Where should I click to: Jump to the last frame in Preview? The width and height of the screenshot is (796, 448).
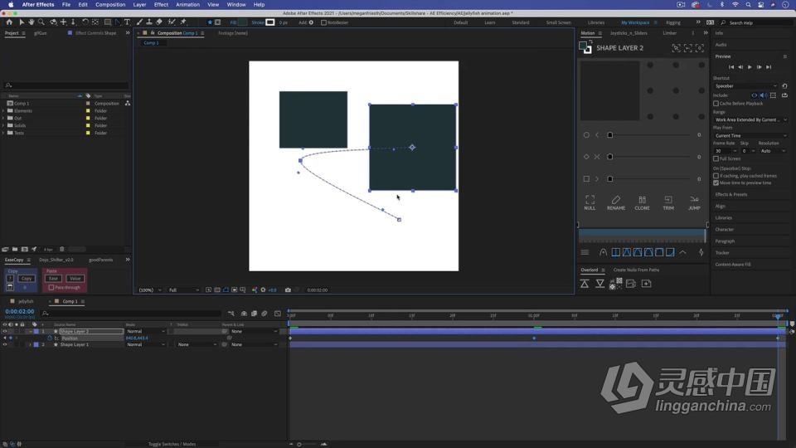769,67
